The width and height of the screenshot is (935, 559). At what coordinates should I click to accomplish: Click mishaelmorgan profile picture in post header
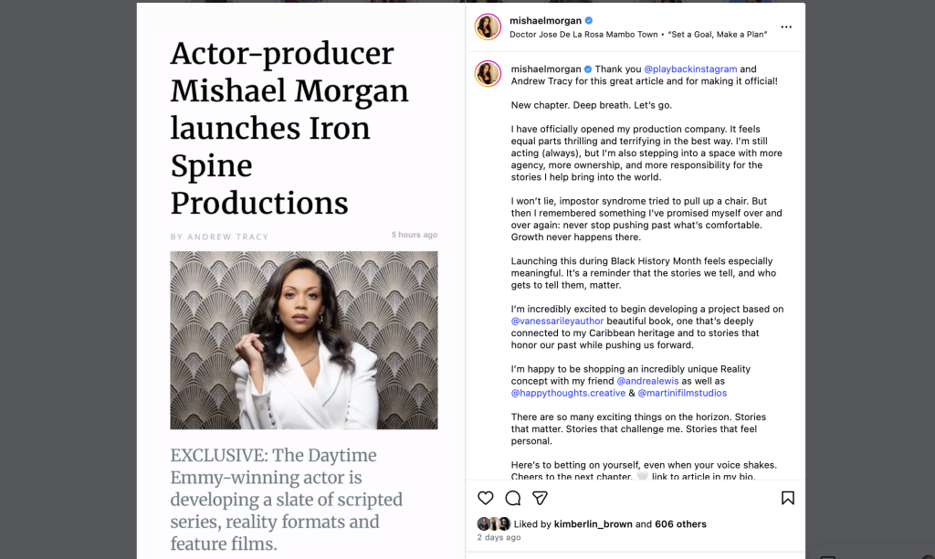click(x=488, y=27)
